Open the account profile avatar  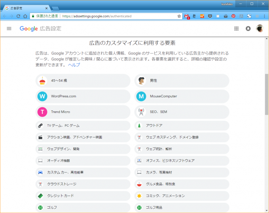pos(260,28)
